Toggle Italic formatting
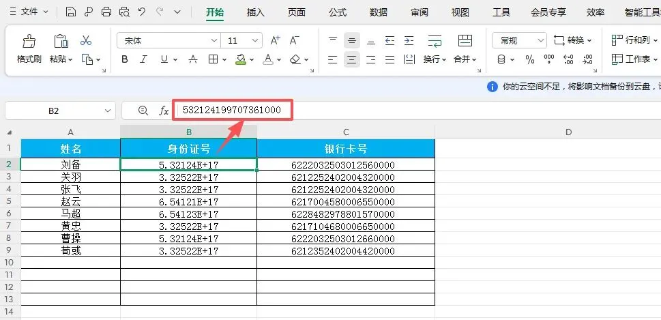 coord(143,59)
